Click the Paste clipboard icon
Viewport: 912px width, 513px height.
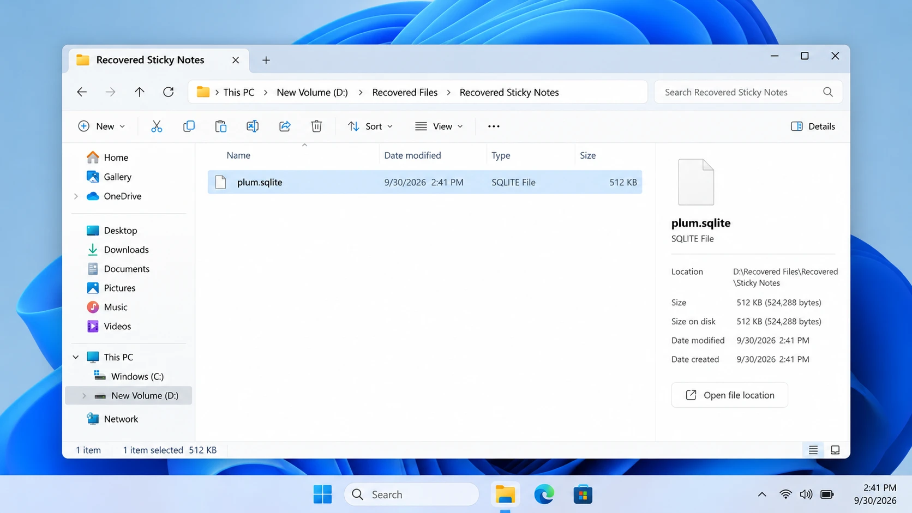click(x=220, y=126)
